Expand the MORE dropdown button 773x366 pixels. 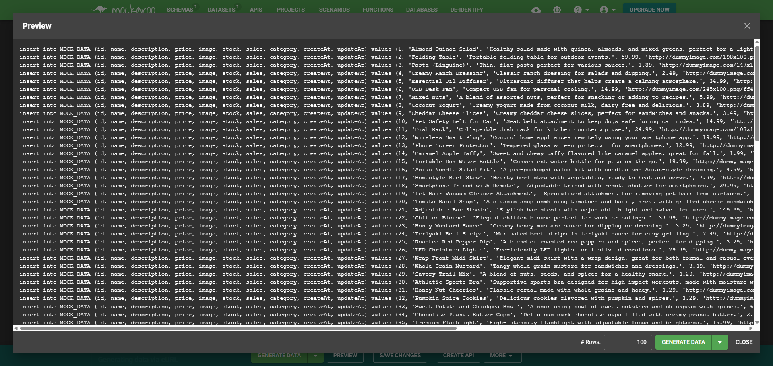pyautogui.click(x=501, y=356)
